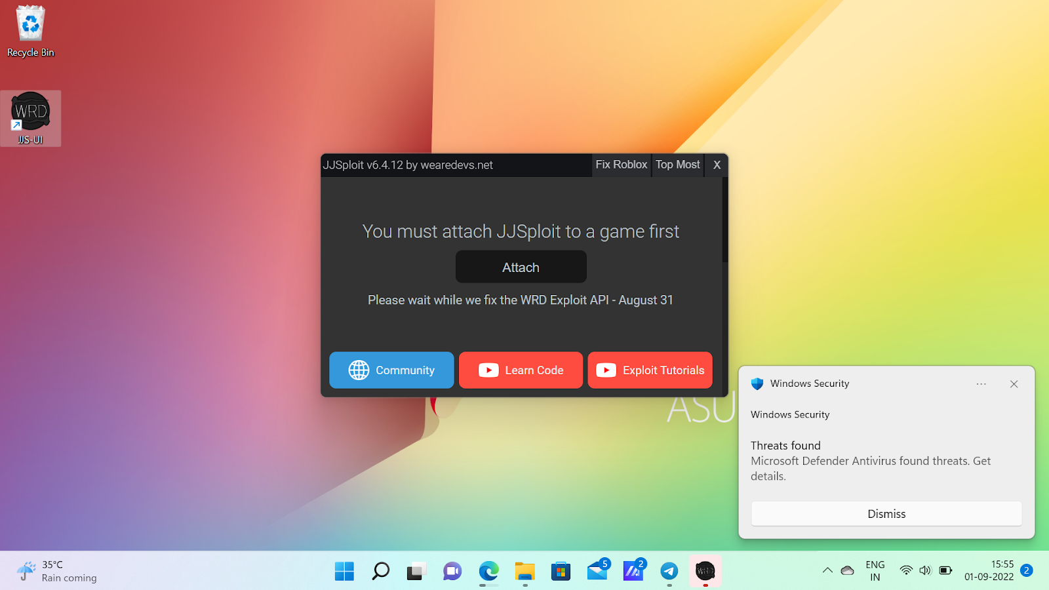Image resolution: width=1049 pixels, height=590 pixels.
Task: Open the Fix Roblox menu item
Action: pos(621,165)
